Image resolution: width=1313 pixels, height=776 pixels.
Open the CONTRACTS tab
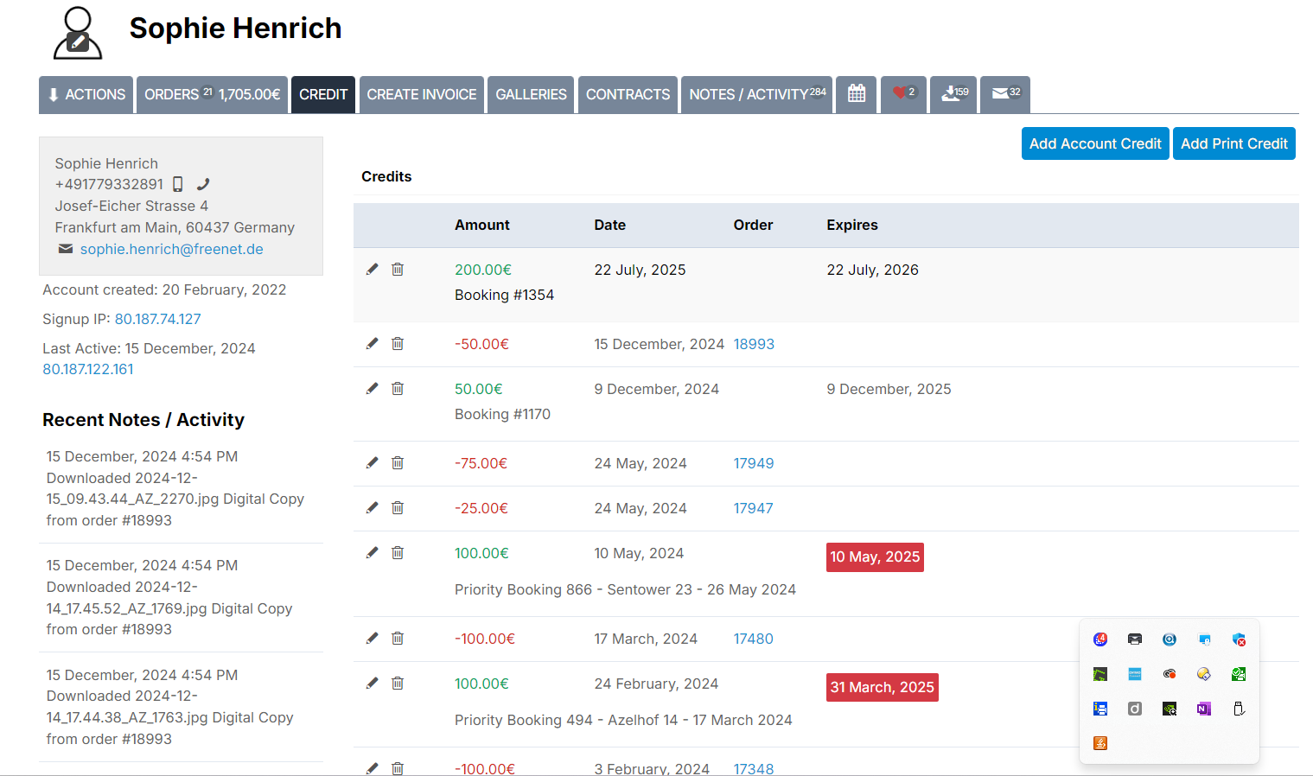click(x=628, y=94)
